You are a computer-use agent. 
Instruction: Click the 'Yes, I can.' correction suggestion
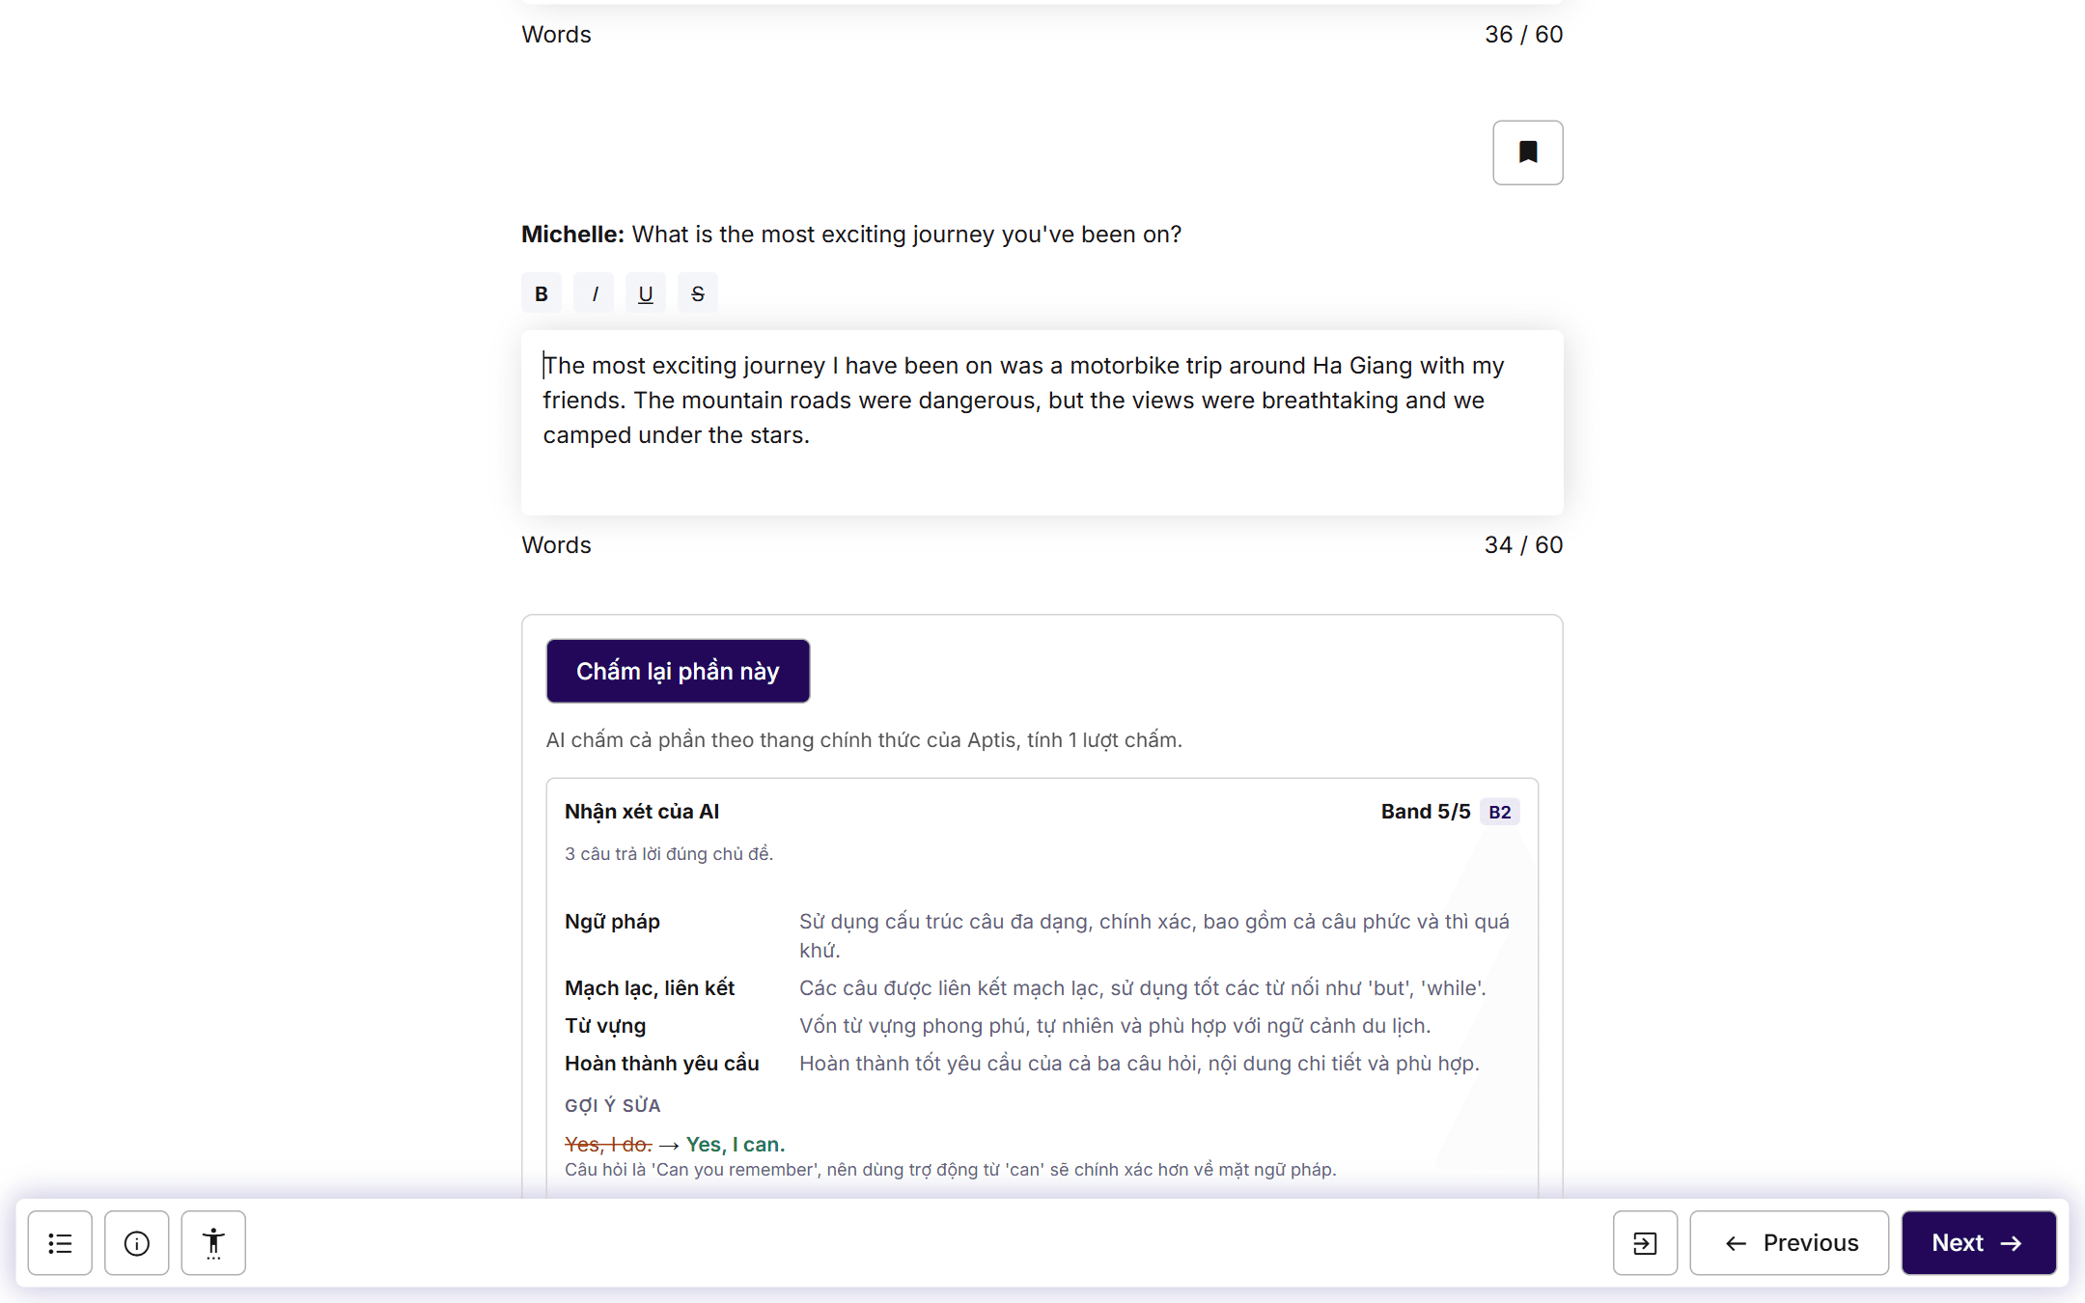(736, 1145)
